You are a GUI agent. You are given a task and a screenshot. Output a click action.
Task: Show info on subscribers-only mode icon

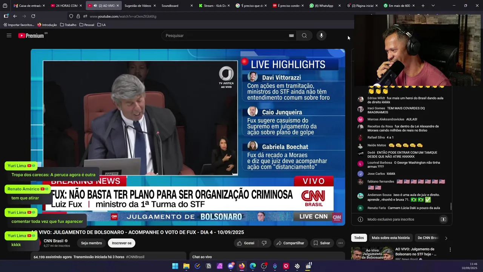pos(360,219)
